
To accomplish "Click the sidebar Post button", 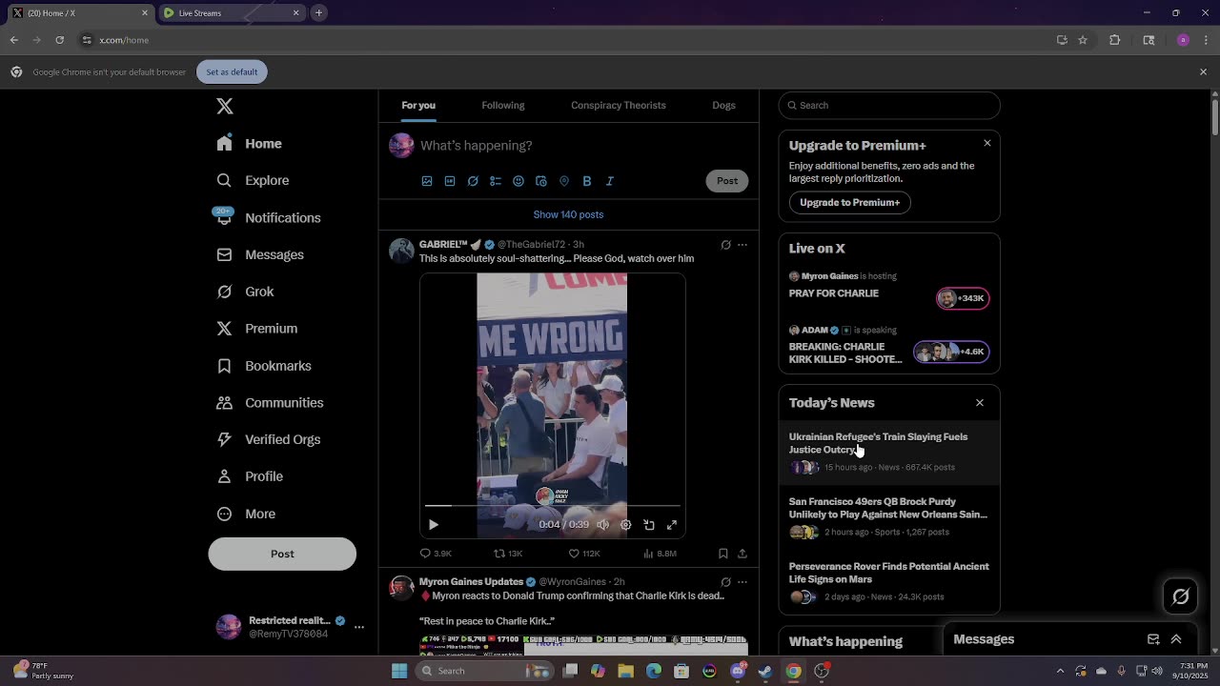I will (x=282, y=554).
